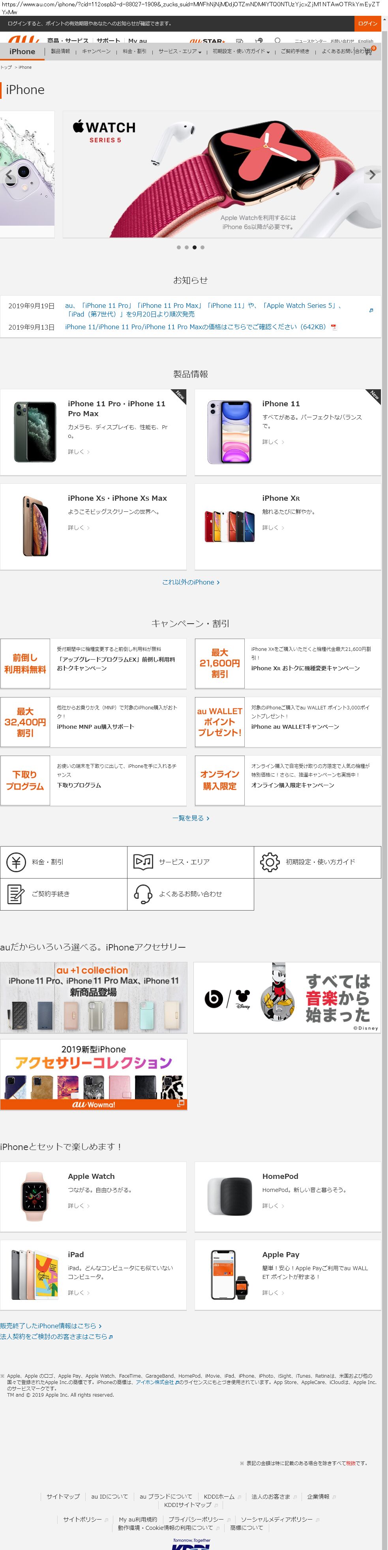The width and height of the screenshot is (388, 1550).
Task: Click the map book icon for サービス・エリア
Action: (x=143, y=862)
